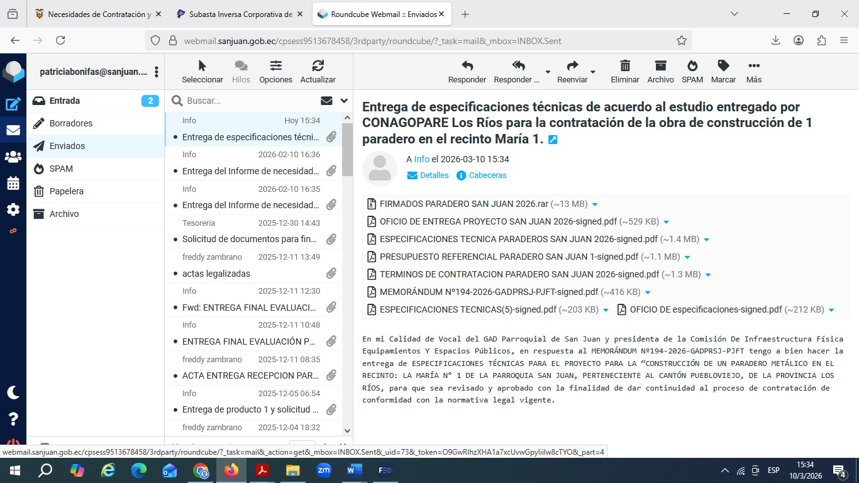Screen dimensions: 859x483
Task: Expand search options chevron beside envelope
Action: coord(344,101)
